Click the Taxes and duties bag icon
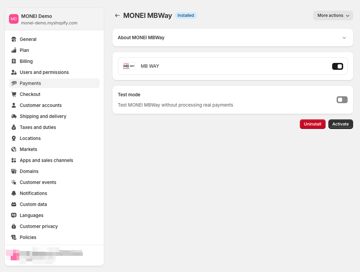 coord(14,127)
